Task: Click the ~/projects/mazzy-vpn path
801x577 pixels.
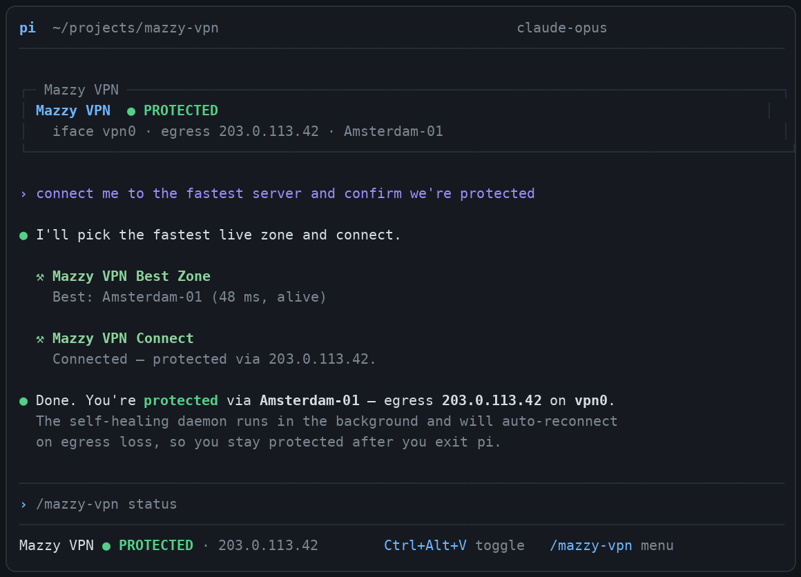Action: 135,28
